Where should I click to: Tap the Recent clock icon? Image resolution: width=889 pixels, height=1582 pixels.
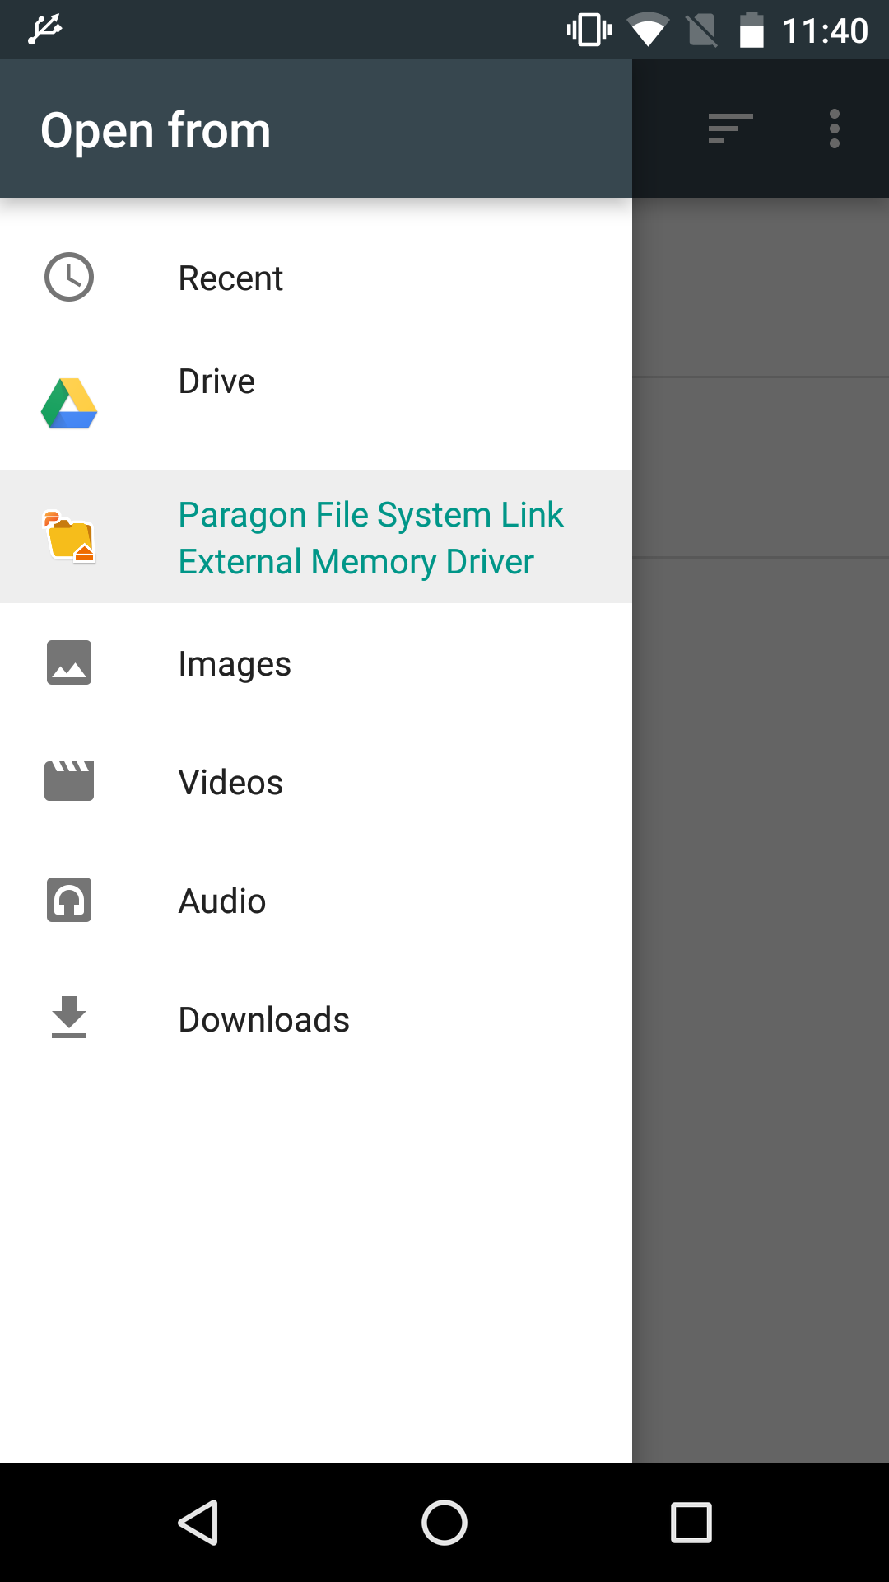click(x=69, y=277)
